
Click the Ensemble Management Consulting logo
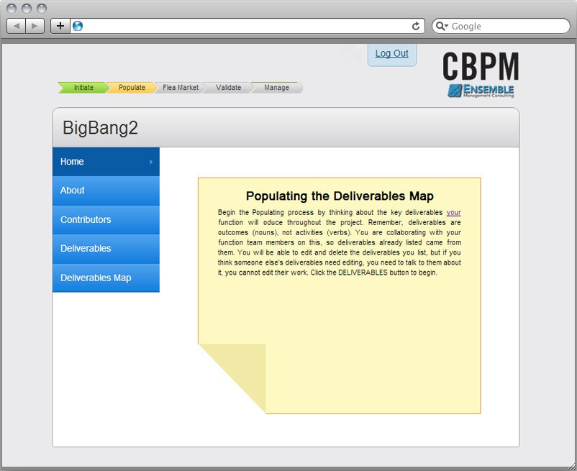[480, 91]
